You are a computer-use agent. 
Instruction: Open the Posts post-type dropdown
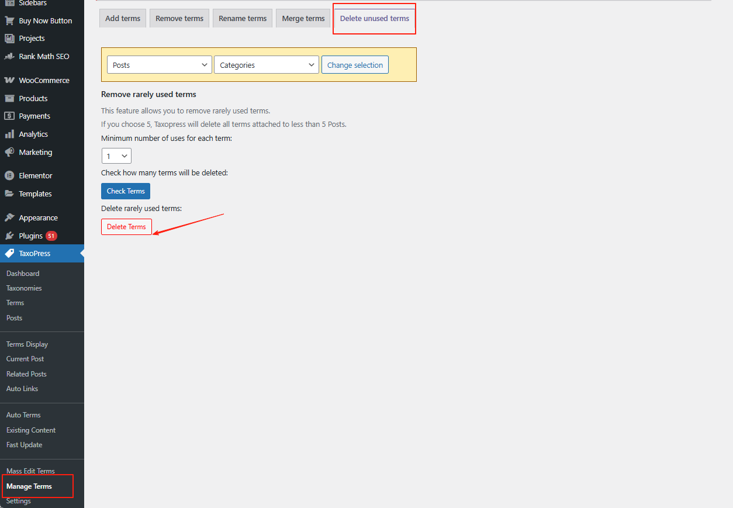click(159, 65)
